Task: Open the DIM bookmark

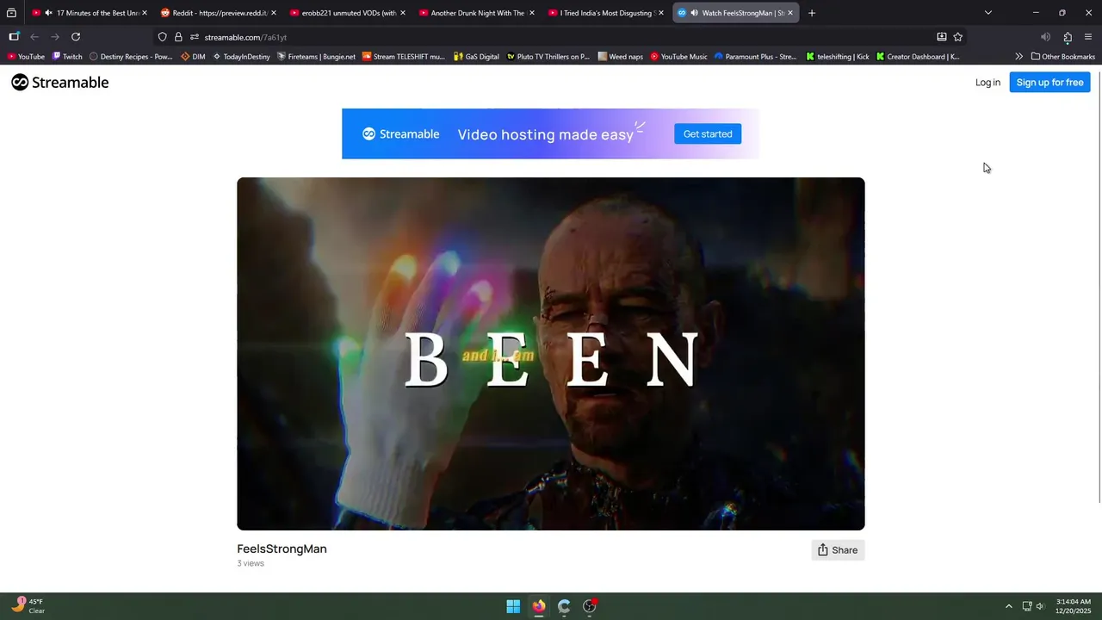Action: (x=193, y=57)
